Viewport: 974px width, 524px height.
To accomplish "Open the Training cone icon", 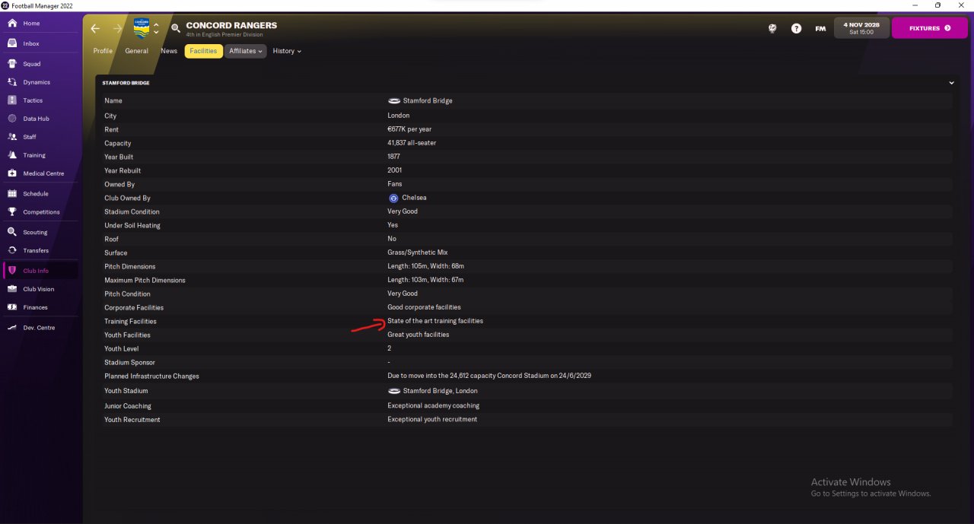I will 12,155.
